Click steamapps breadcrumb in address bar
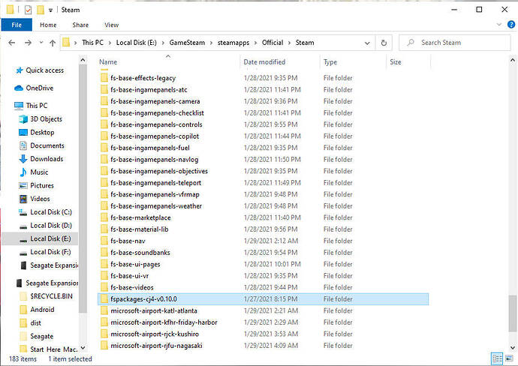Screen dimensions: 518x366 click(233, 43)
